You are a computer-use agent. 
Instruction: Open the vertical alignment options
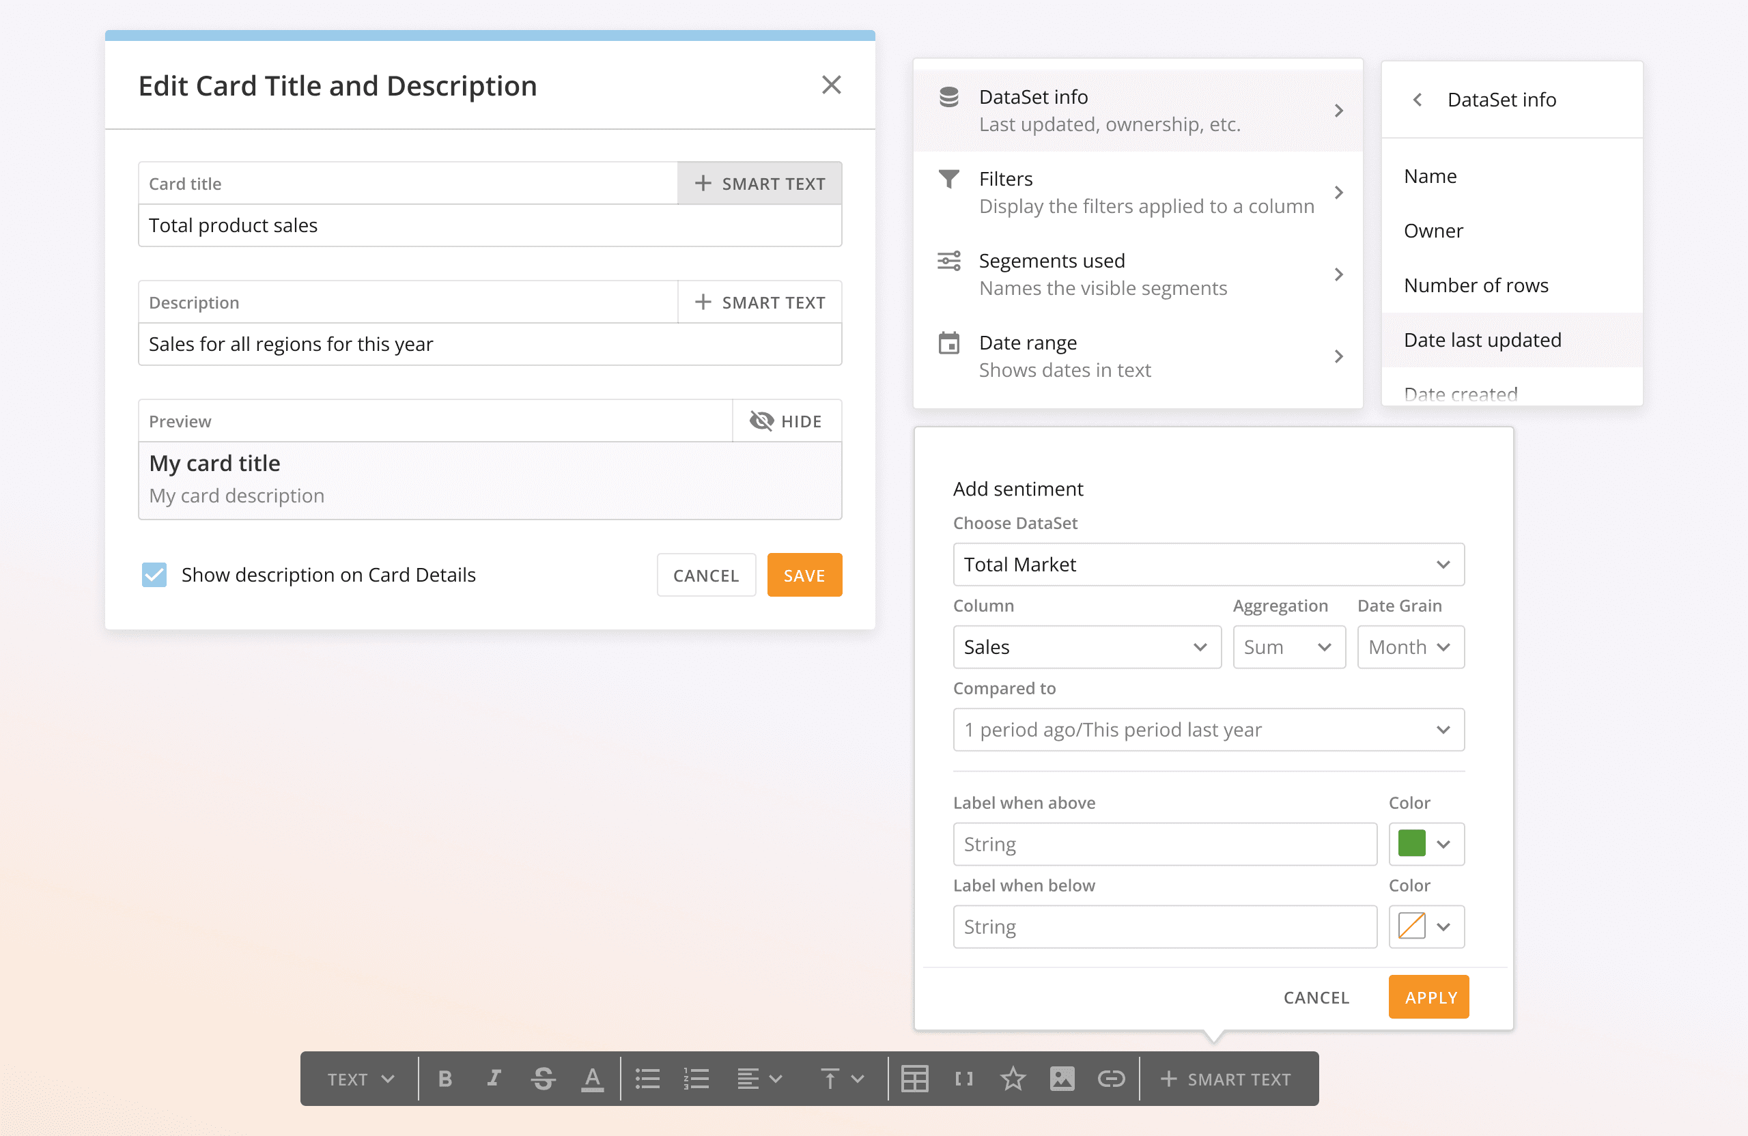[842, 1078]
